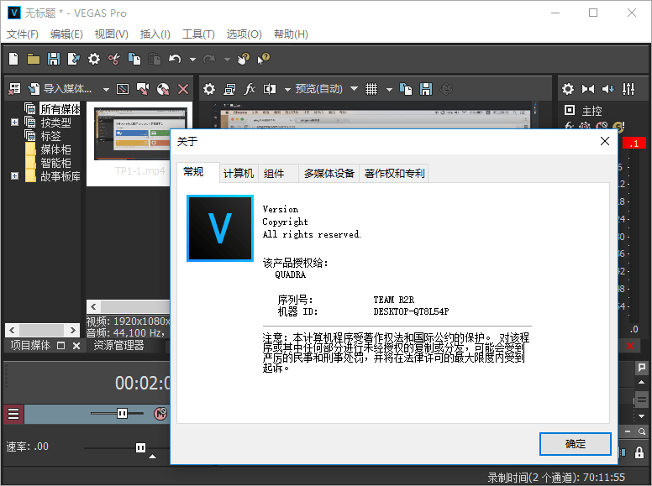This screenshot has height=486, width=652.
Task: Open the Insert menu
Action: coord(155,34)
